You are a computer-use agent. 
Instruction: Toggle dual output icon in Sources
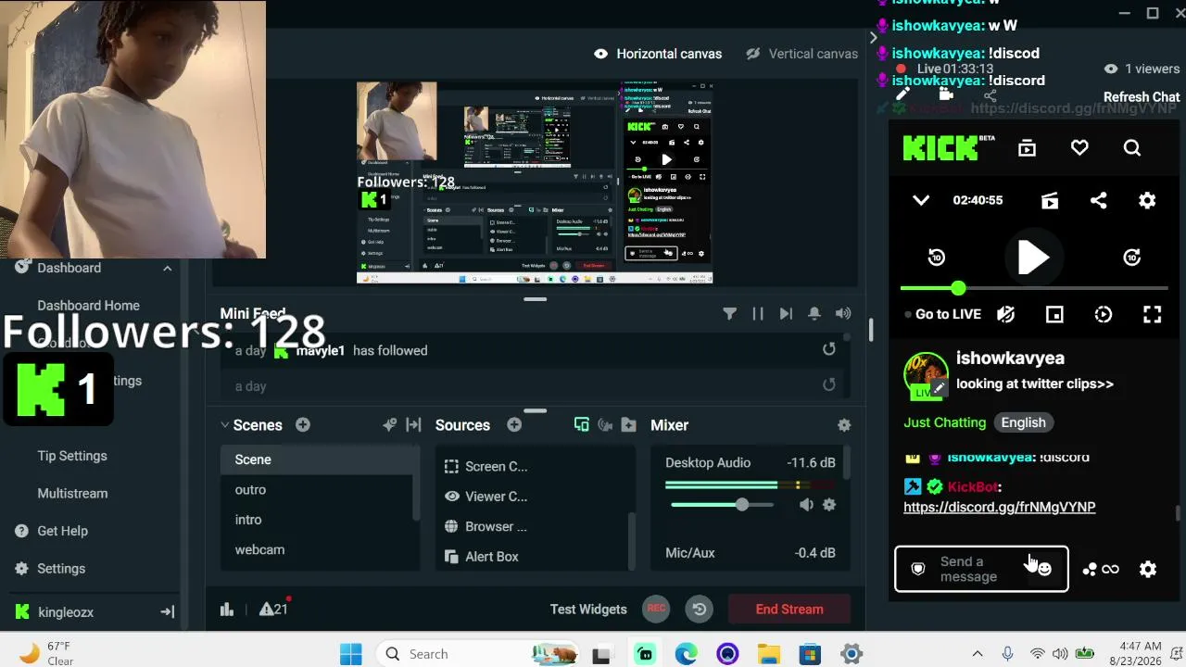(582, 425)
